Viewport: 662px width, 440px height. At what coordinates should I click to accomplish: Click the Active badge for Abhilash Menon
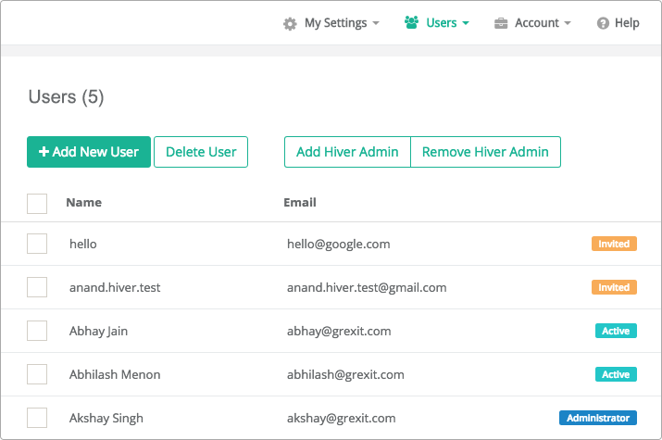(616, 374)
